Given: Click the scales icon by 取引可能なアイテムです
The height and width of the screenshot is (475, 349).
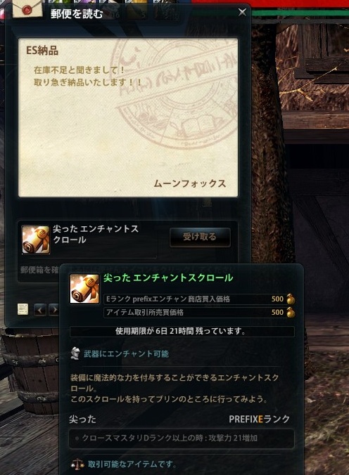Looking at the screenshot, I should pos(77,464).
